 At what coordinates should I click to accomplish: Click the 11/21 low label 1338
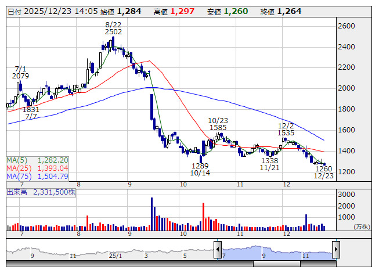click(269, 160)
